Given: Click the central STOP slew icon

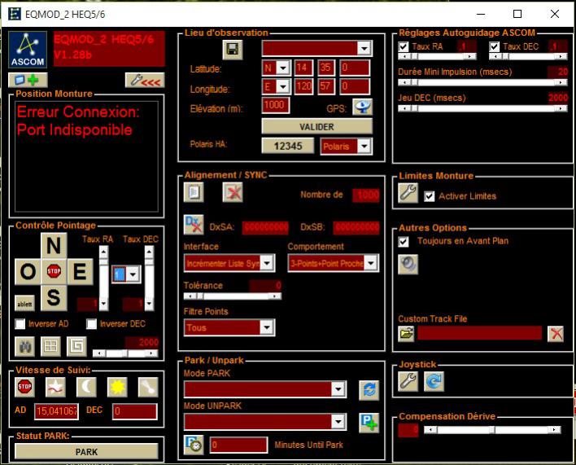Looking at the screenshot, I should [x=54, y=272].
